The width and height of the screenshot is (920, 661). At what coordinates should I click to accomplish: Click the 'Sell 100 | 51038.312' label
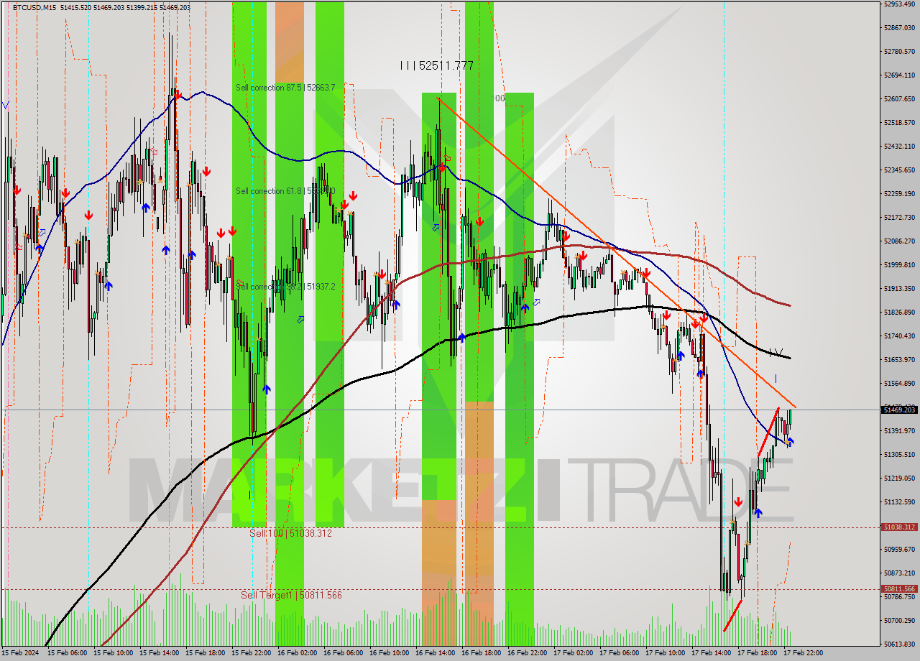click(x=290, y=533)
